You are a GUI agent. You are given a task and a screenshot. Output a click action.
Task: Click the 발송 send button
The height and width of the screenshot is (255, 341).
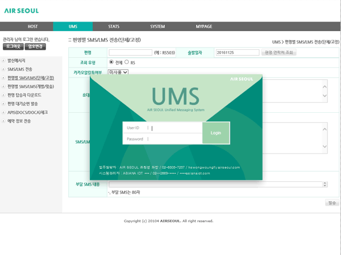pos(332,203)
